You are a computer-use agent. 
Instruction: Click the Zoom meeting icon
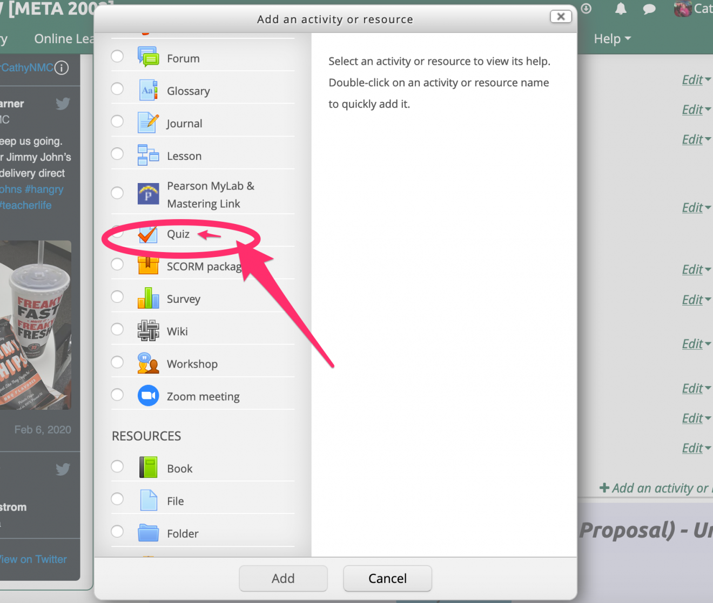pyautogui.click(x=148, y=396)
